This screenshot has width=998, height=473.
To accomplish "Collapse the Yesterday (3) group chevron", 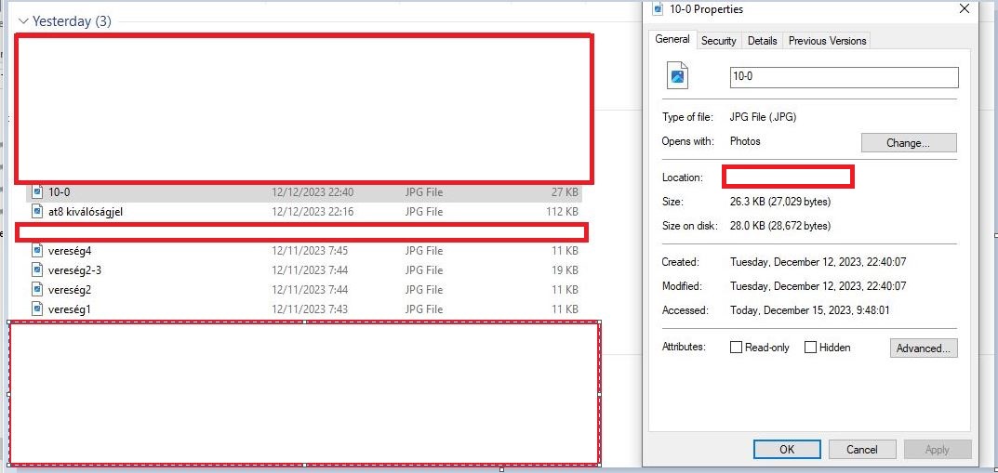I will [23, 21].
